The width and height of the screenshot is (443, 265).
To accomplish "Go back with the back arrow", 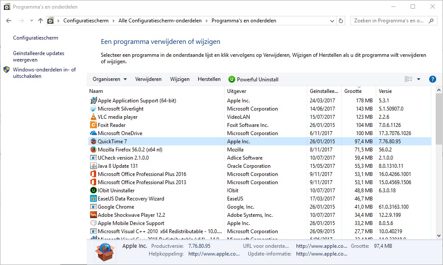I will [x=9, y=21].
